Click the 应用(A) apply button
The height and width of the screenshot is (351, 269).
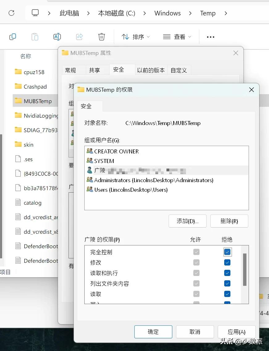[x=237, y=332]
